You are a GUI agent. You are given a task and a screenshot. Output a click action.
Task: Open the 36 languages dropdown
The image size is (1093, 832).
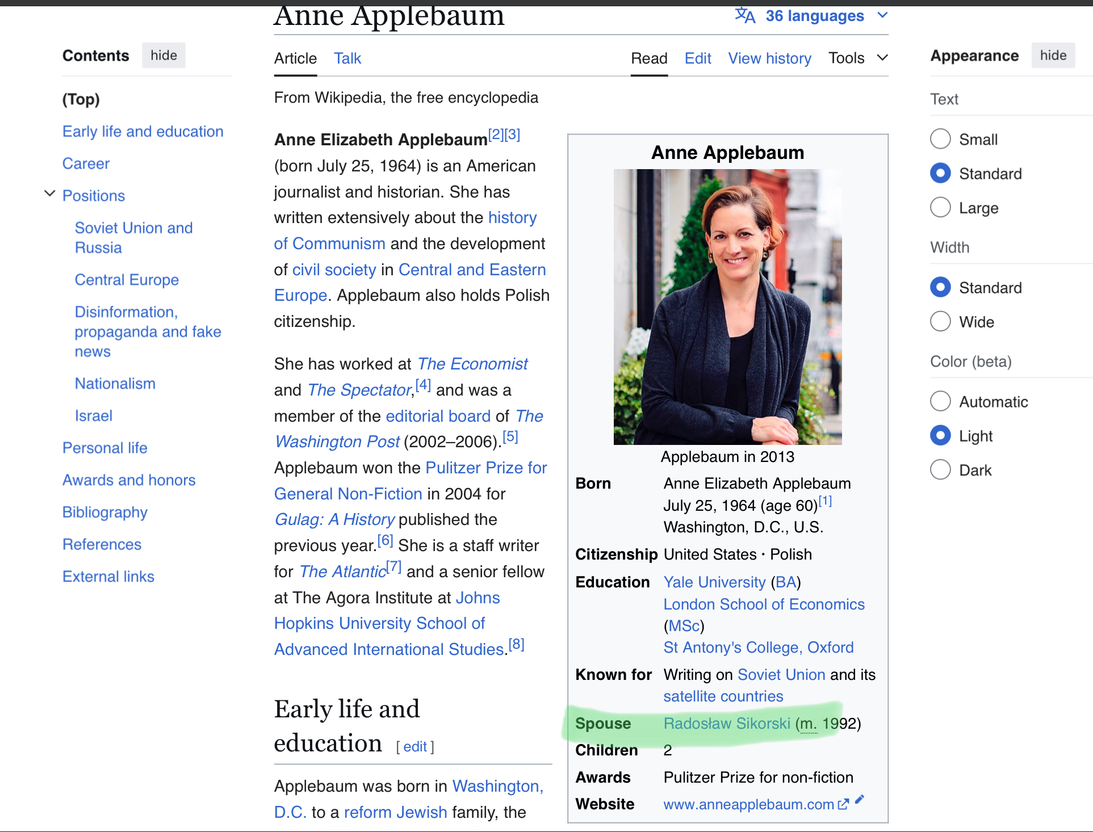click(814, 16)
